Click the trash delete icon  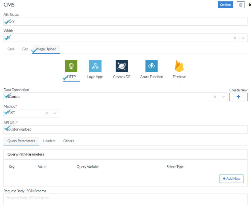241,5
